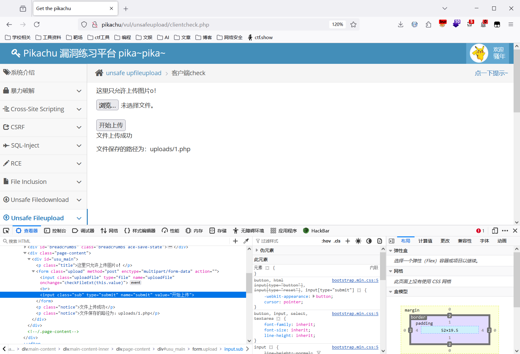
Task: Toggle print media simulation icon
Action: point(380,241)
